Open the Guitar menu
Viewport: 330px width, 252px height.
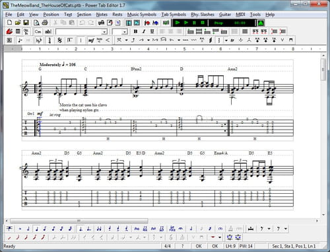[225, 15]
